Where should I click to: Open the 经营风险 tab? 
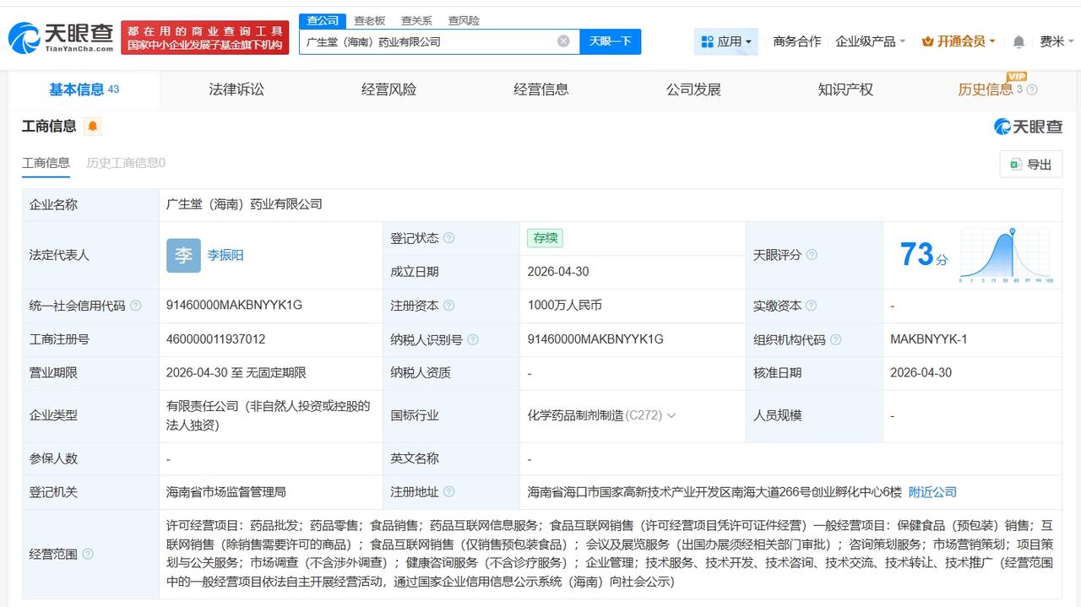click(x=388, y=89)
